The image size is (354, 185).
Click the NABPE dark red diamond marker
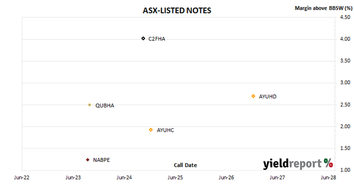(x=88, y=160)
